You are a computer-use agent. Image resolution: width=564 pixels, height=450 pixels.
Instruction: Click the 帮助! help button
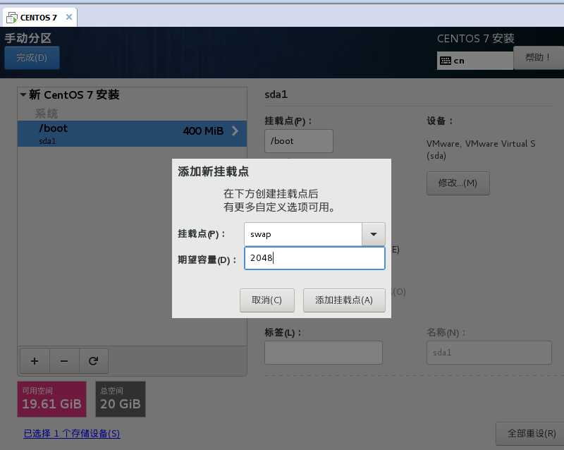538,58
